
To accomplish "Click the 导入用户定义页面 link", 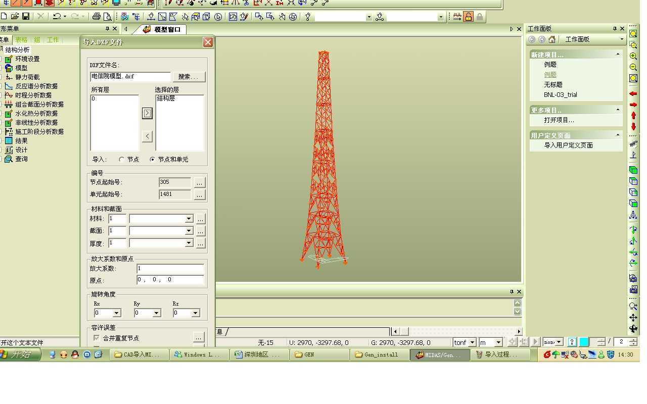I will pos(568,145).
